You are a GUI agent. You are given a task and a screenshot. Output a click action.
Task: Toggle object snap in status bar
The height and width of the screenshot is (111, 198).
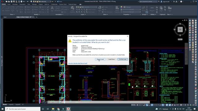(x=163, y=105)
